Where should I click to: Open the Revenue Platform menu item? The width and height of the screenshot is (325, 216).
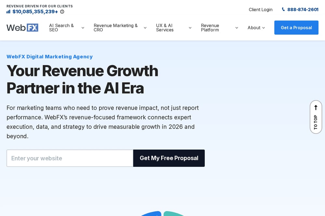coord(210,28)
